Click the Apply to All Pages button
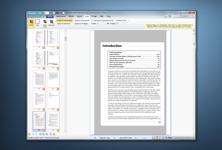Screen dimensions: 222x150 pyautogui.click(x=82, y=23)
